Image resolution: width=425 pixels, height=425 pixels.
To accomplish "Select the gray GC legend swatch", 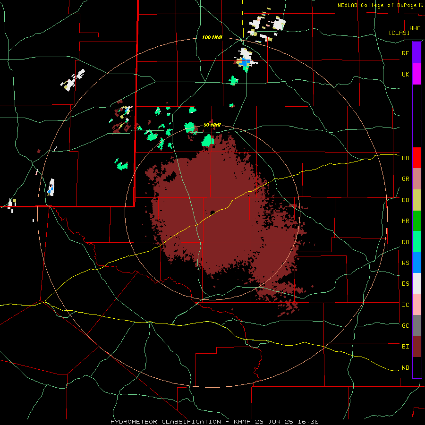I will 417,325.
